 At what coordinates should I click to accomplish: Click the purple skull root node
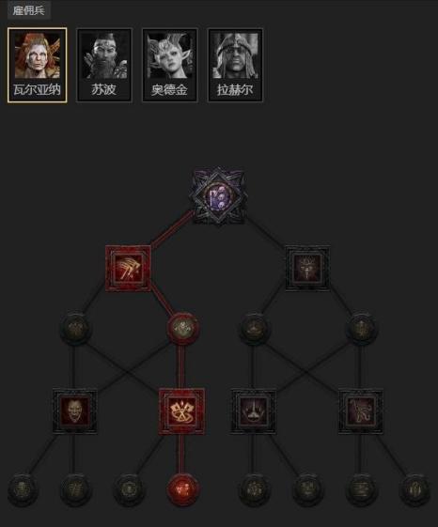click(x=218, y=196)
